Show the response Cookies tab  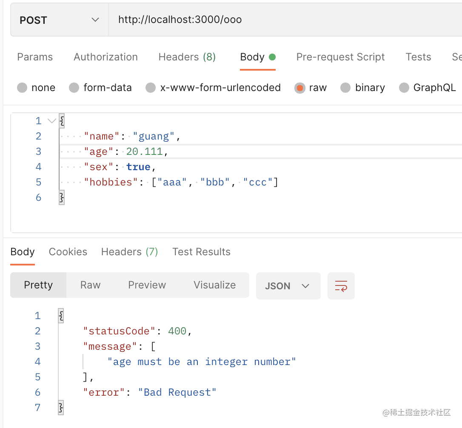[x=68, y=252]
